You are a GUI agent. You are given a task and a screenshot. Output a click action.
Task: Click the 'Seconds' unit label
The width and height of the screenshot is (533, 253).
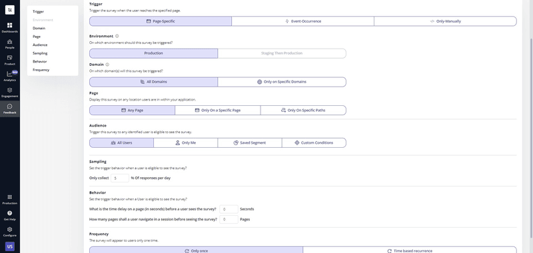(247, 209)
